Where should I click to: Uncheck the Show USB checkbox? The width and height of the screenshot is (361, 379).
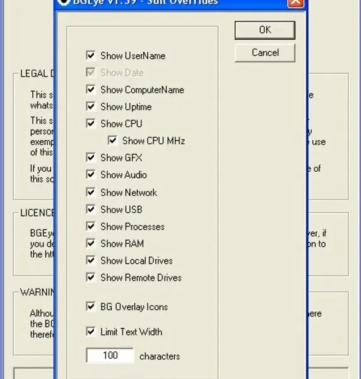click(91, 209)
